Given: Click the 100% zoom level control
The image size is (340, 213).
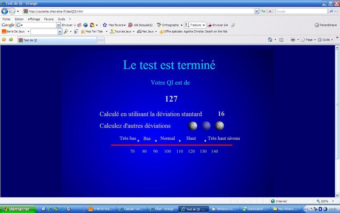Looking at the screenshot, I should click(325, 201).
